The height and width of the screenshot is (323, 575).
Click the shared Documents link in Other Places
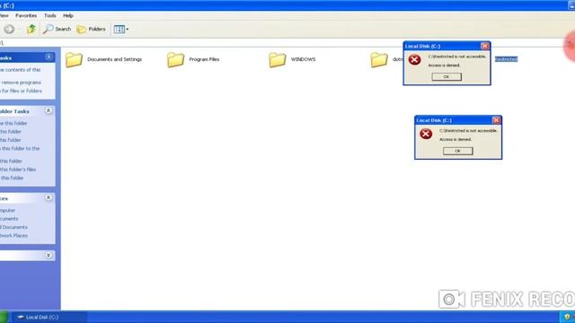[x=13, y=227]
